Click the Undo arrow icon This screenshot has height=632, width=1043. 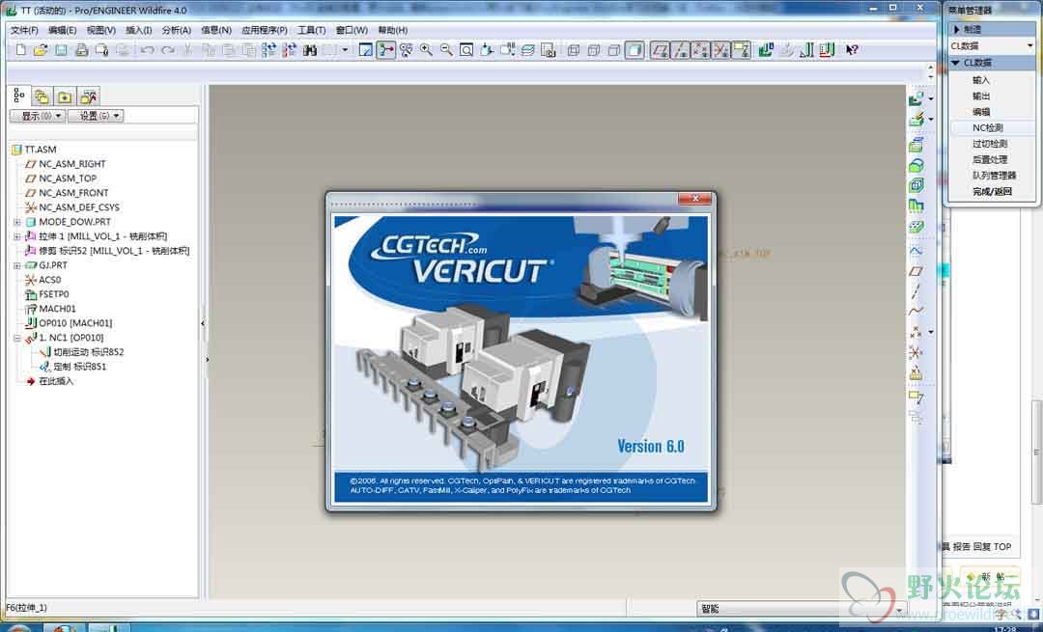point(147,50)
